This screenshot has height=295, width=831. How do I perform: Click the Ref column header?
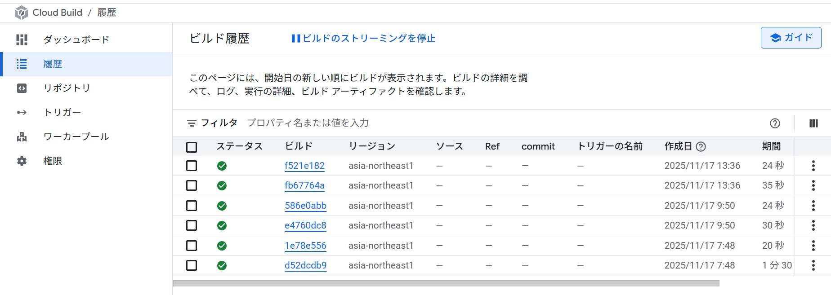tap(492, 146)
